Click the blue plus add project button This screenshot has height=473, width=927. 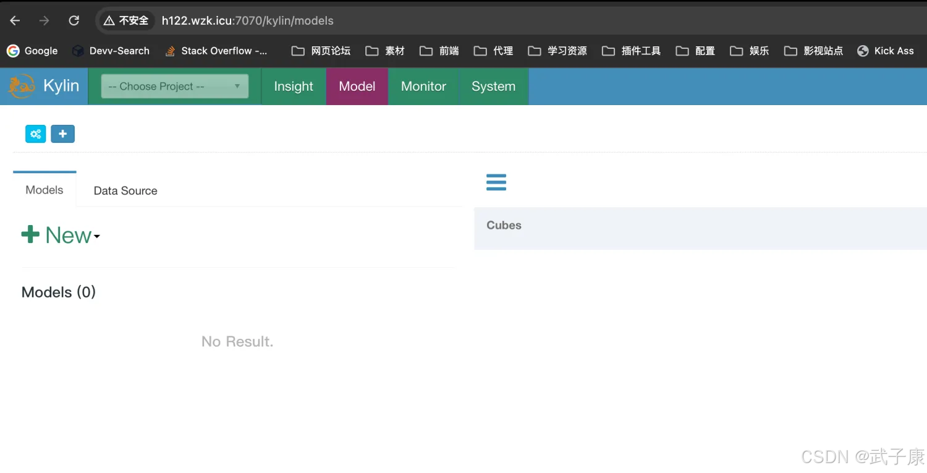62,134
